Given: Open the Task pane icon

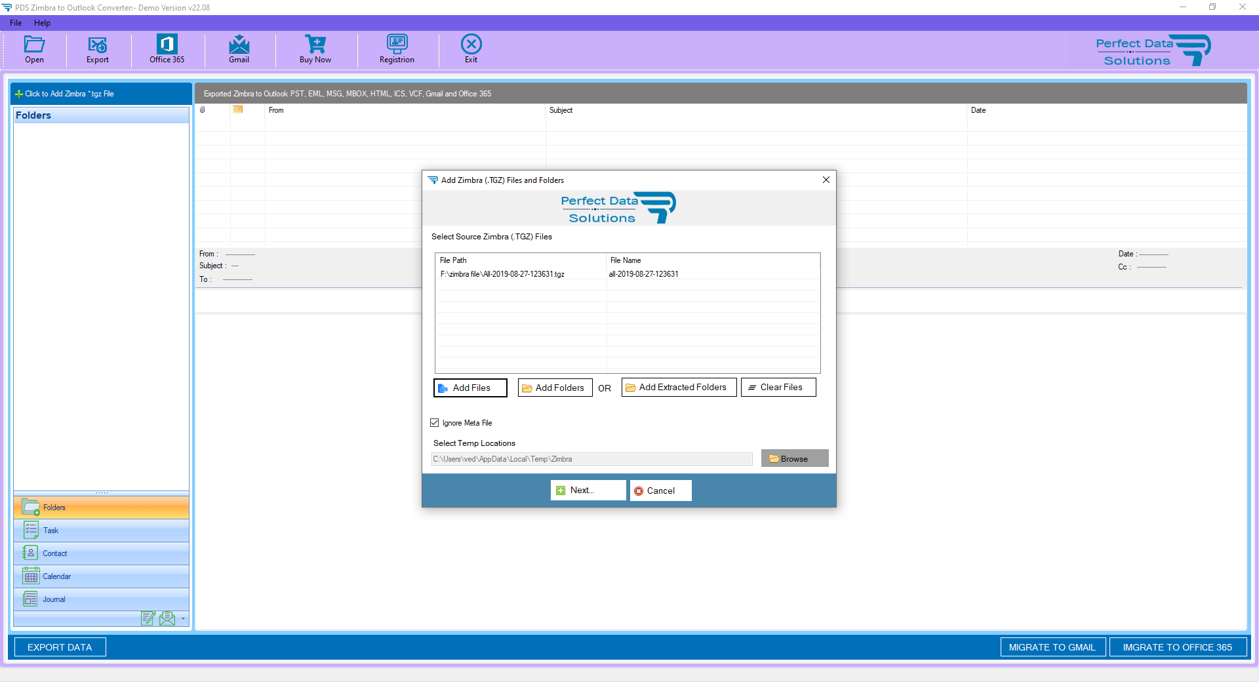Looking at the screenshot, I should [x=31, y=530].
